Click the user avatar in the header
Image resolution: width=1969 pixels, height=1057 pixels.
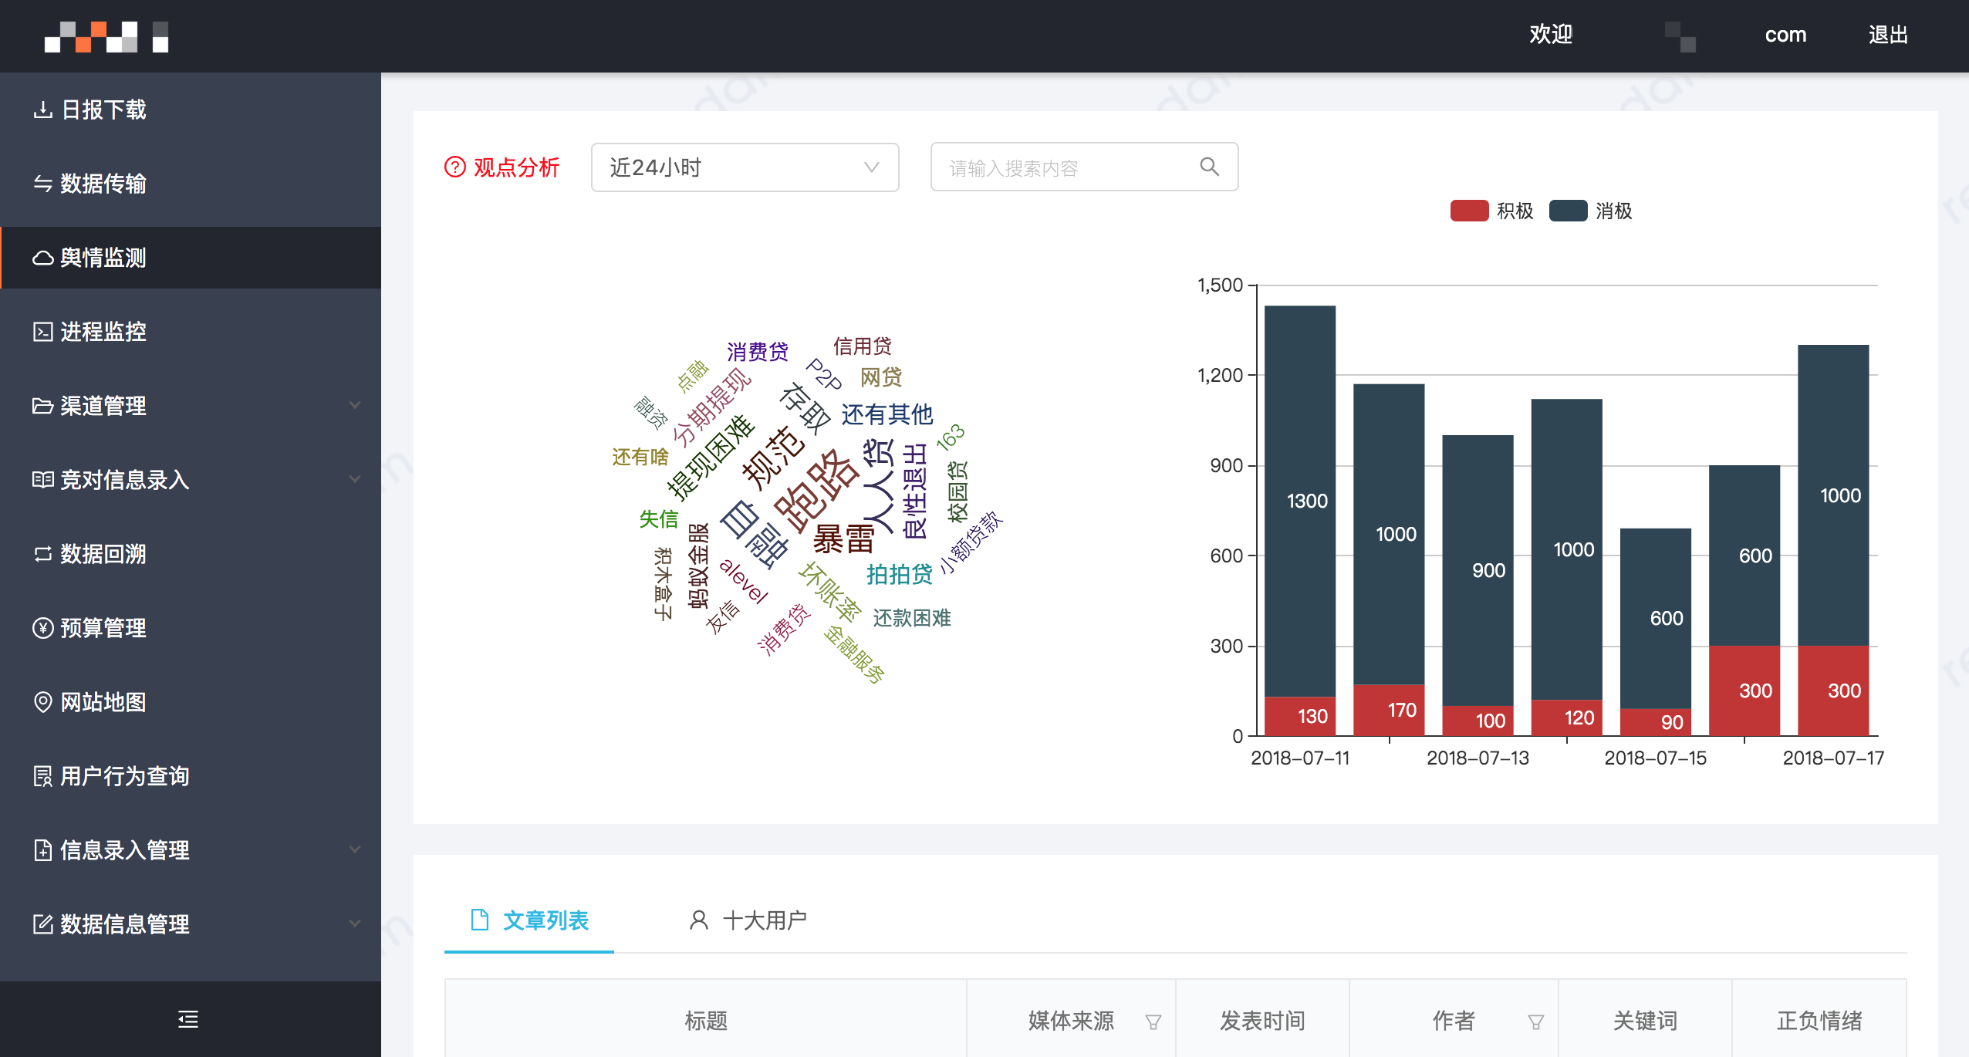click(x=1680, y=36)
